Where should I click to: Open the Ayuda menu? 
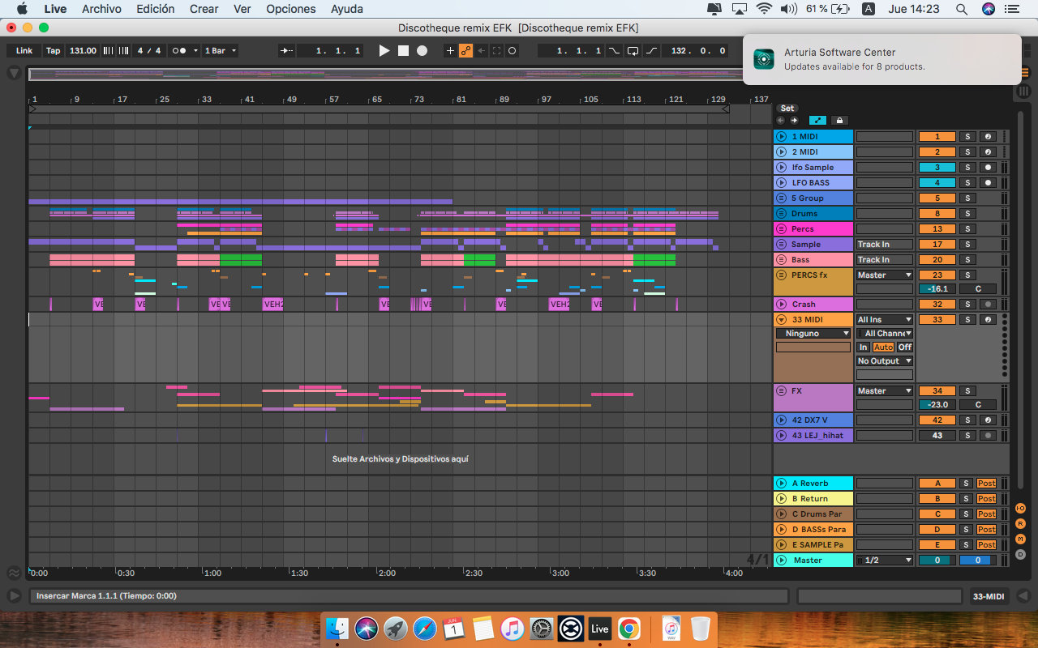pos(347,9)
